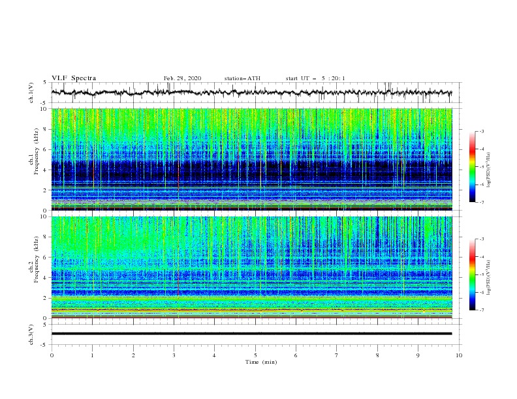
Task: Click the upper color scale bar for ch.1
Action: [472, 167]
